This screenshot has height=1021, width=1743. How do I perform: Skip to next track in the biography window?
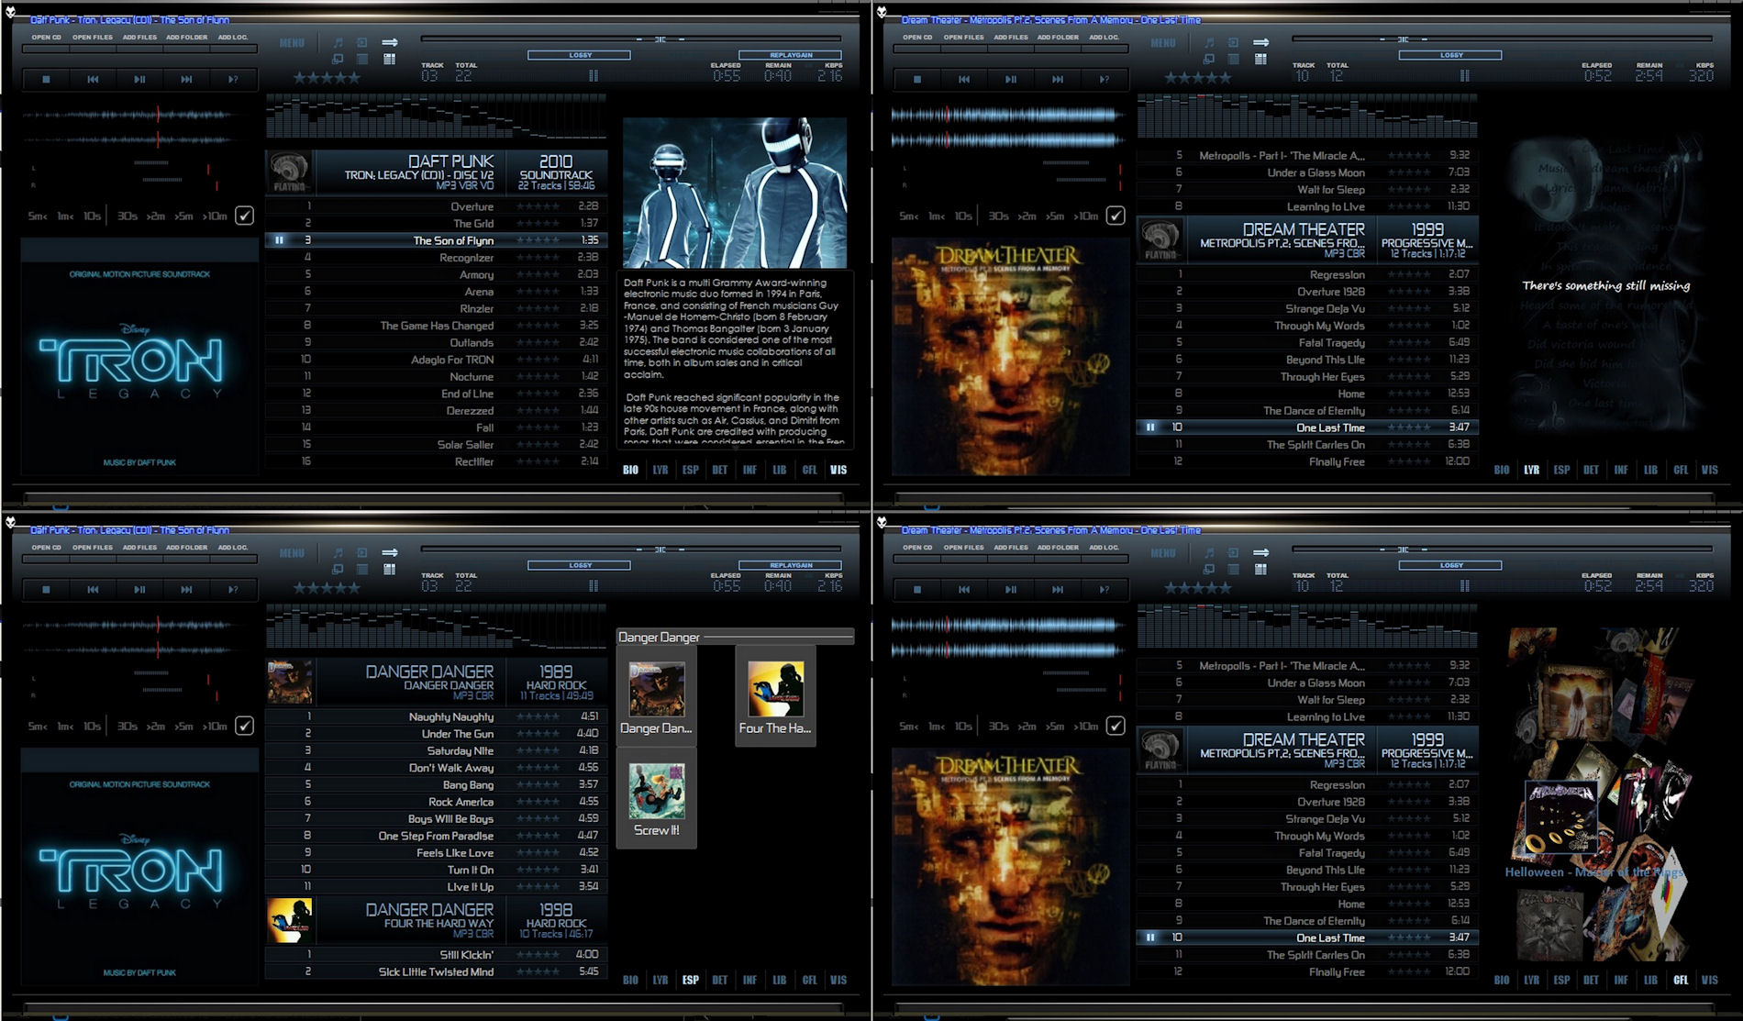[x=186, y=80]
